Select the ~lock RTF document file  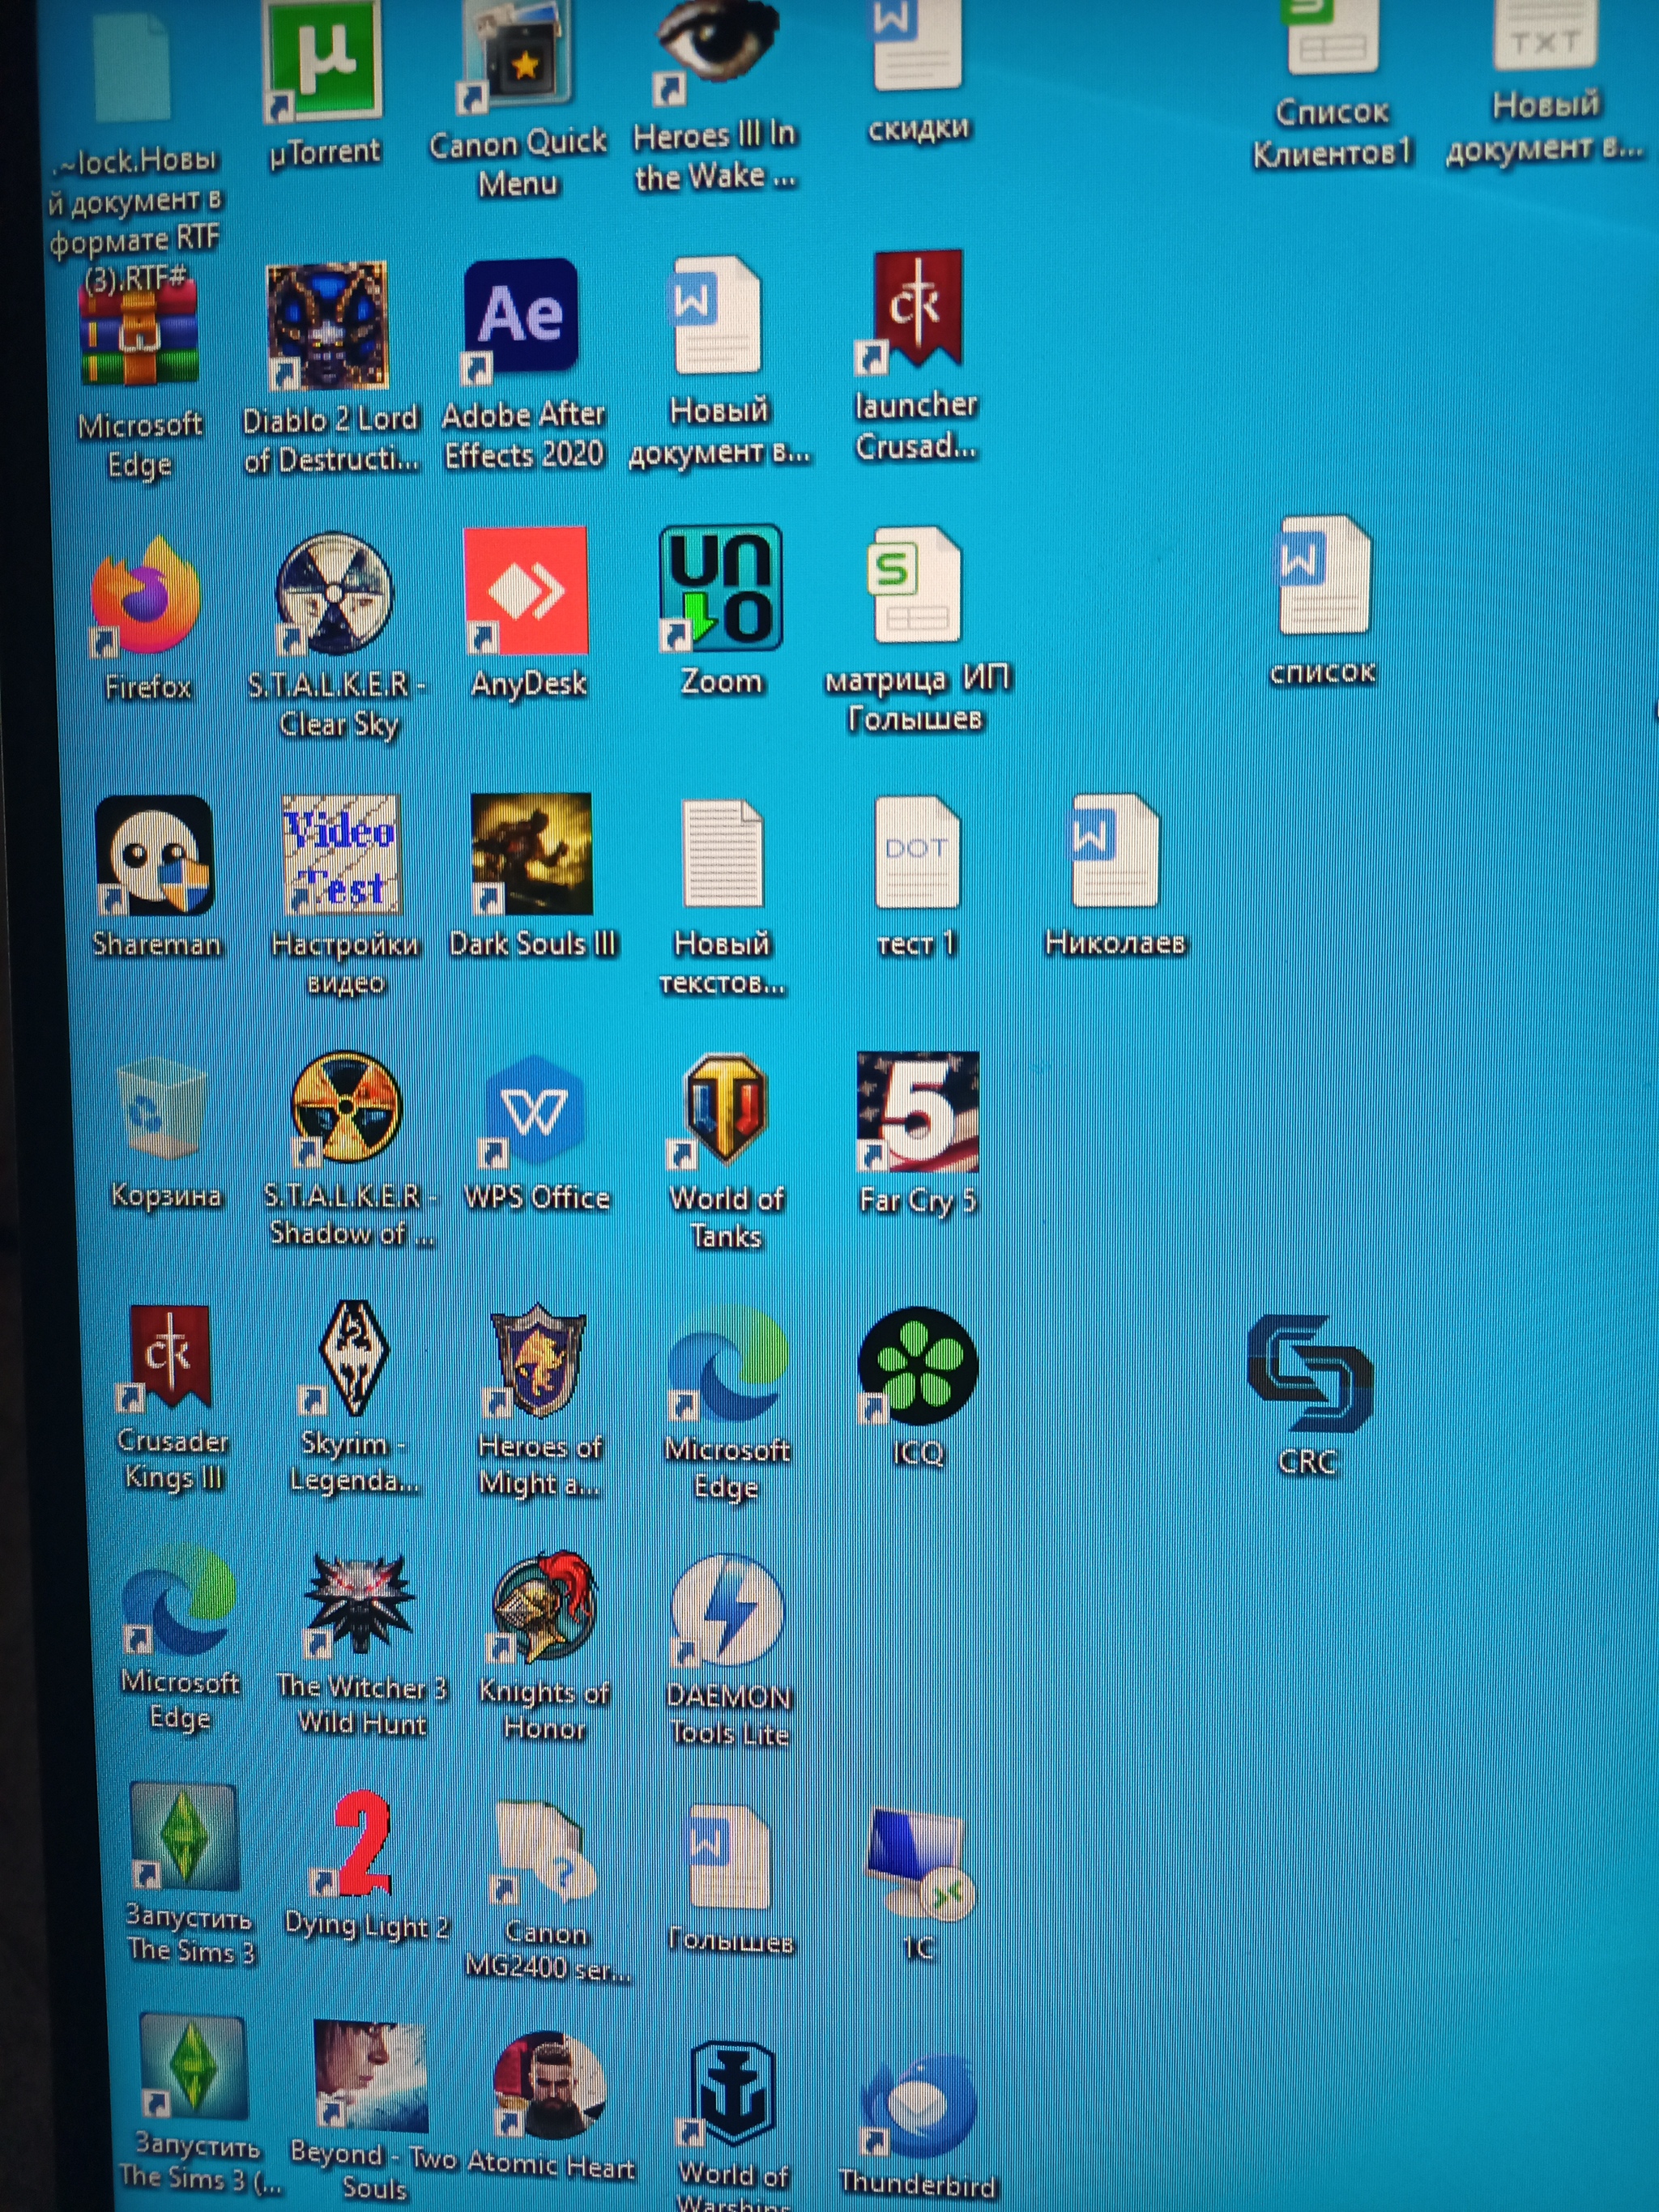click(x=132, y=70)
